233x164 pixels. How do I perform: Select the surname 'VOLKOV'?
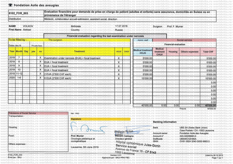[28, 26]
